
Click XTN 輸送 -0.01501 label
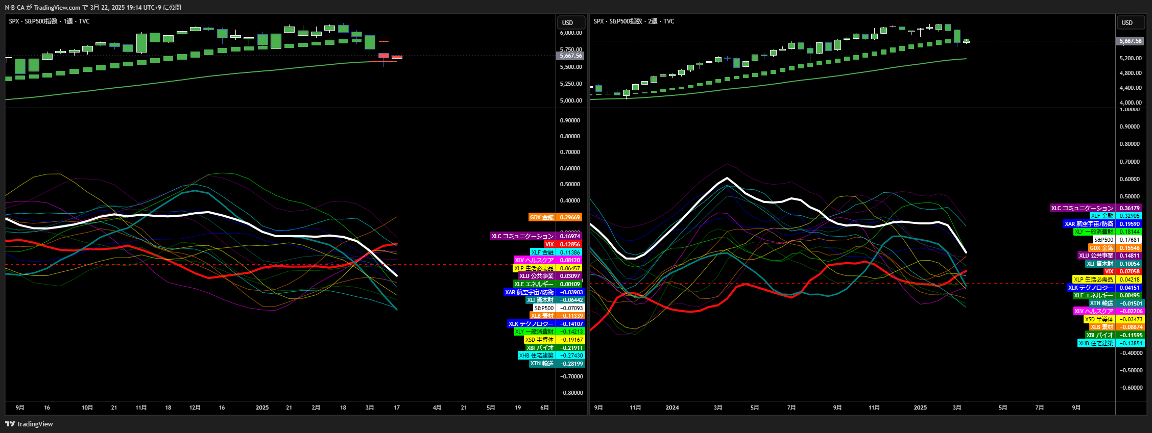tap(1116, 303)
